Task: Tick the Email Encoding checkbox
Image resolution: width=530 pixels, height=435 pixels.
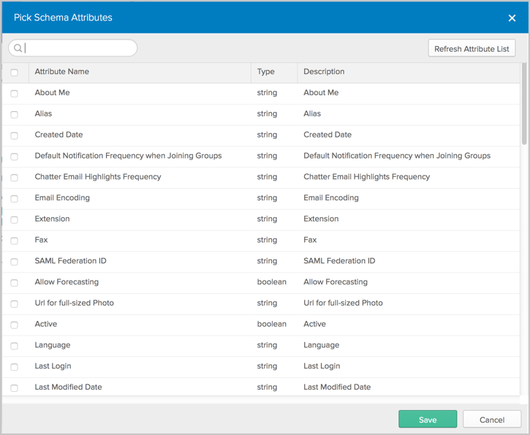Action: coord(14,199)
